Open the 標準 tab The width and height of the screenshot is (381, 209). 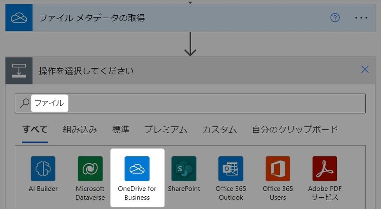coord(121,129)
